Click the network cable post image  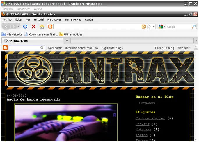pos(66,122)
